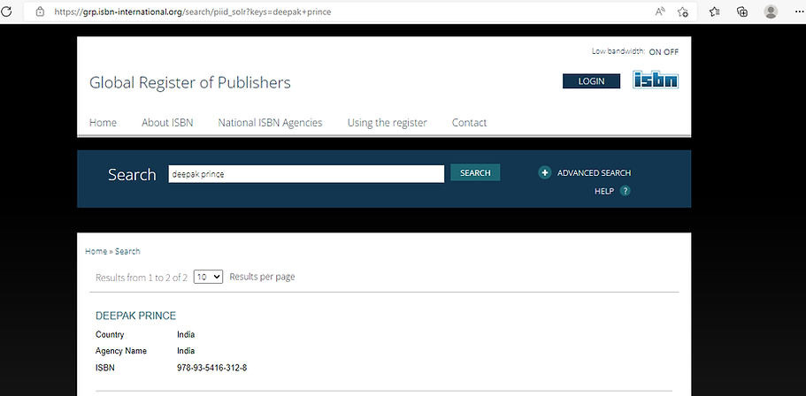Expand Advanced Search with the plus icon
Image resolution: width=806 pixels, height=396 pixels.
pyautogui.click(x=545, y=172)
